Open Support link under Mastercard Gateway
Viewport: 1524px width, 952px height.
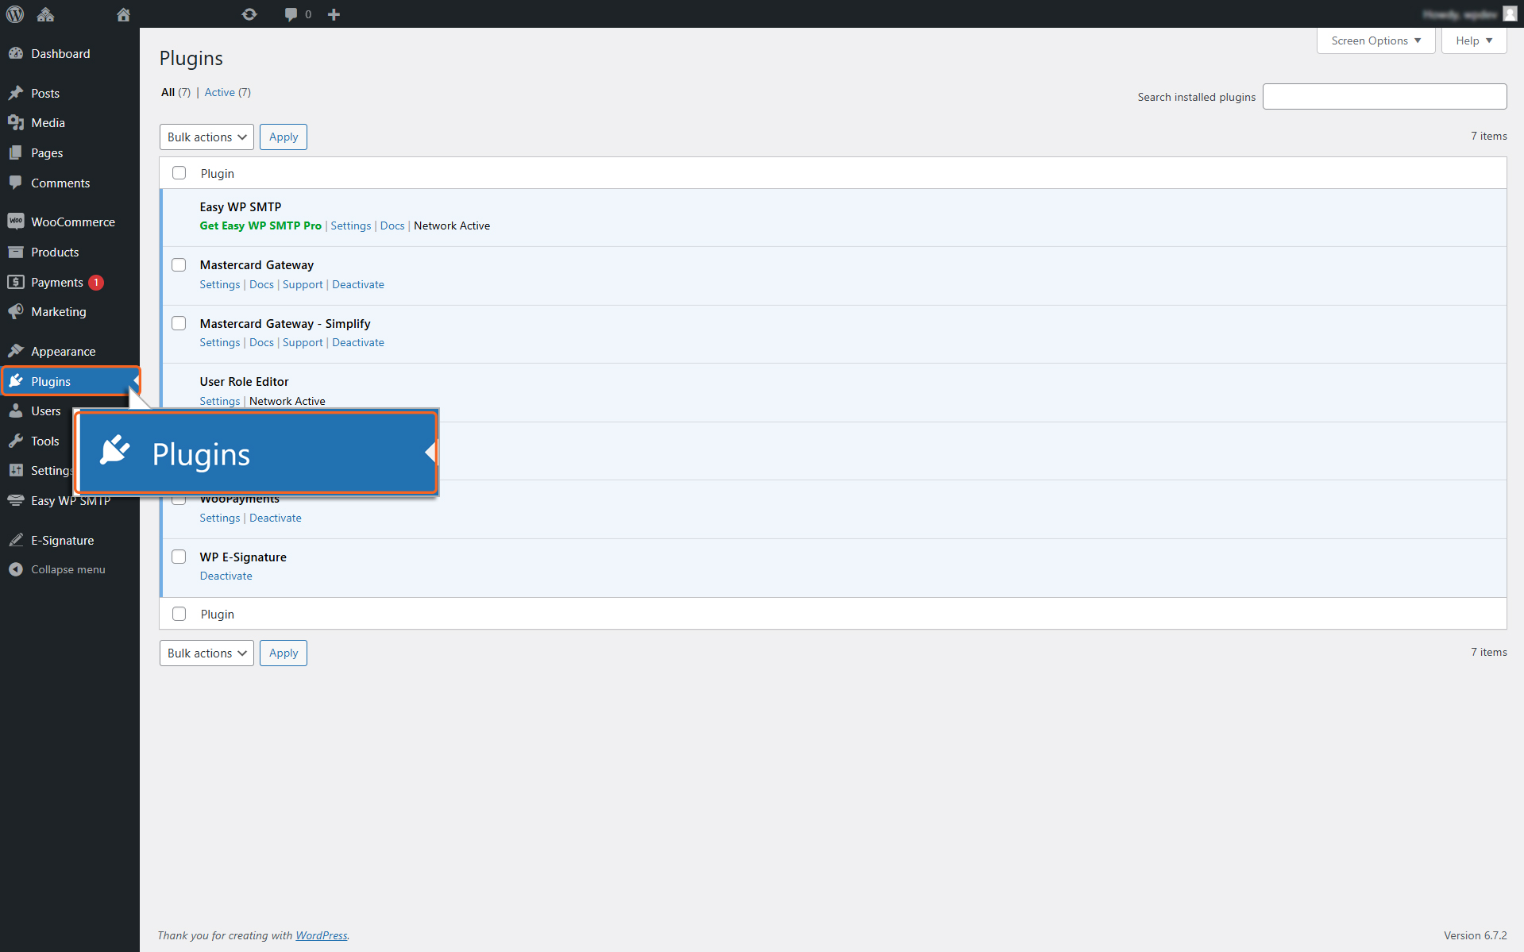303,284
